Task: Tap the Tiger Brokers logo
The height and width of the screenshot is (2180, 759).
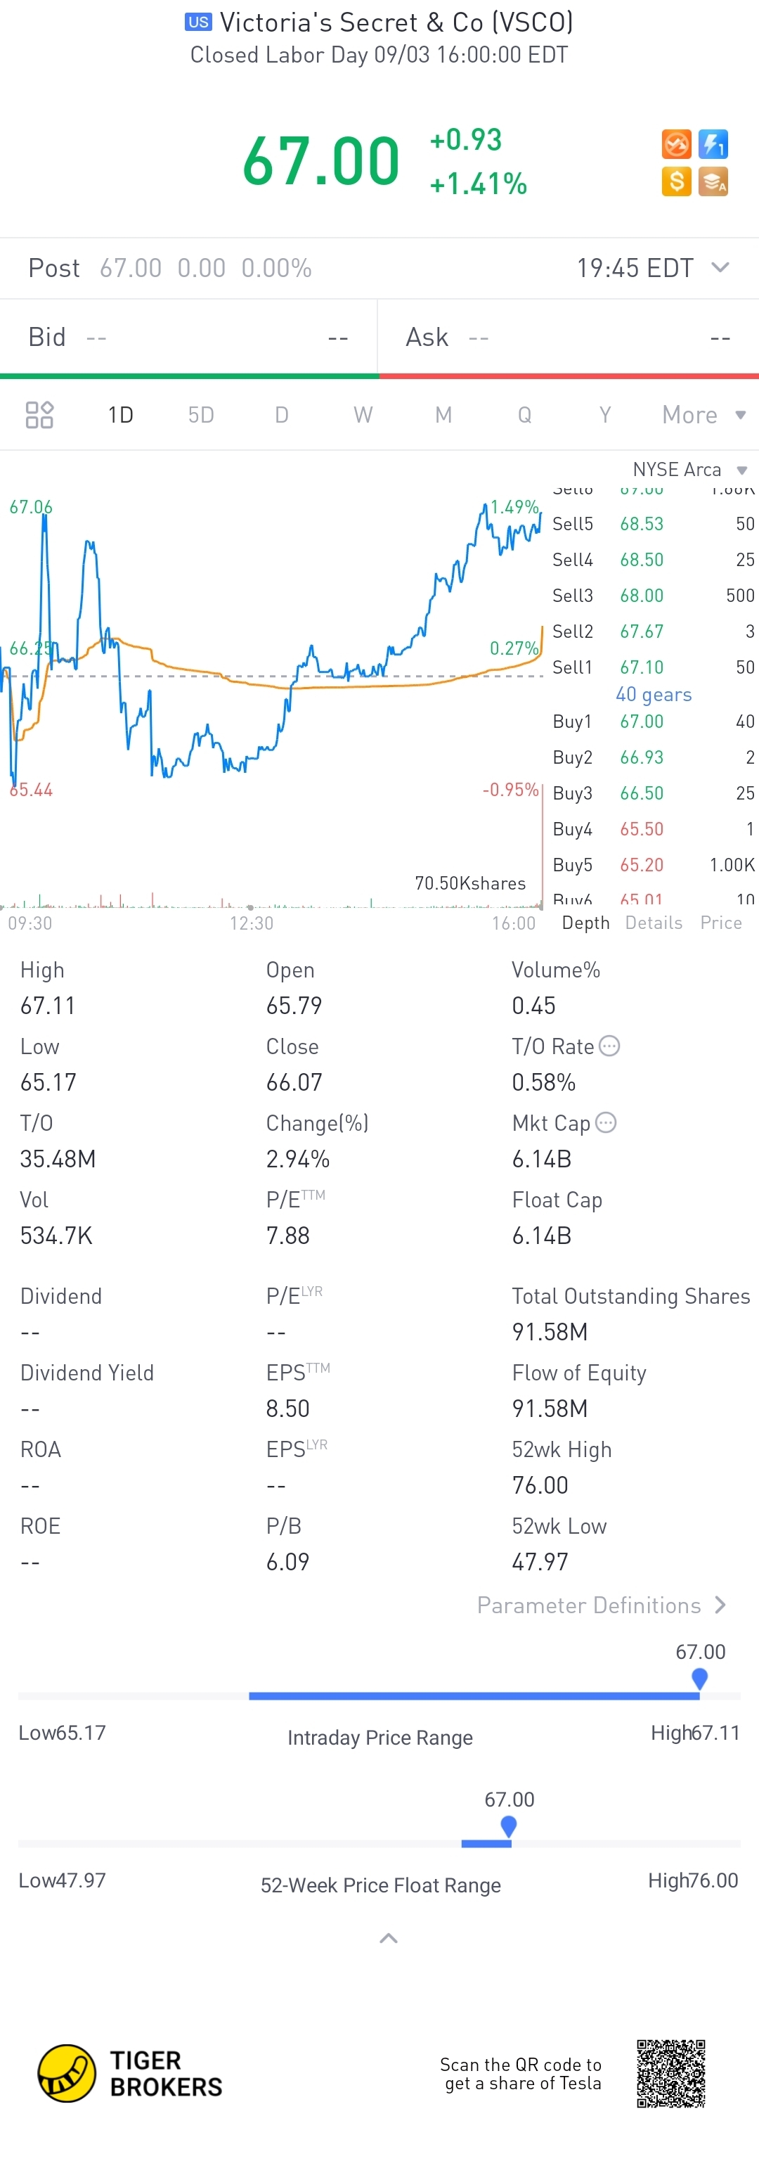Action: point(130,2073)
